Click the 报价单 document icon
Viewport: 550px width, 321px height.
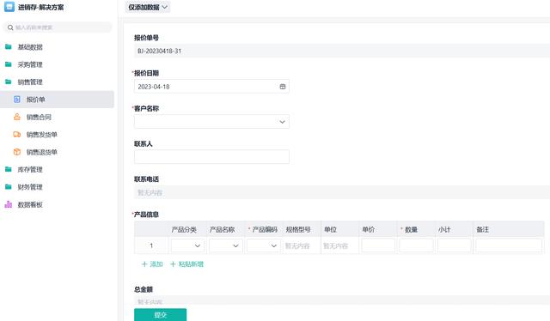[x=17, y=100]
